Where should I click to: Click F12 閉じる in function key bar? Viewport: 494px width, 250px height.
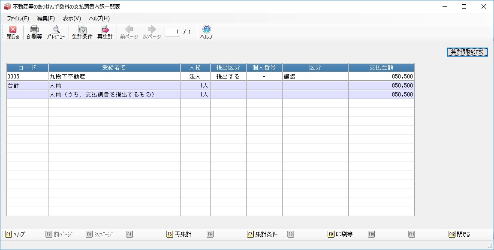click(459, 234)
